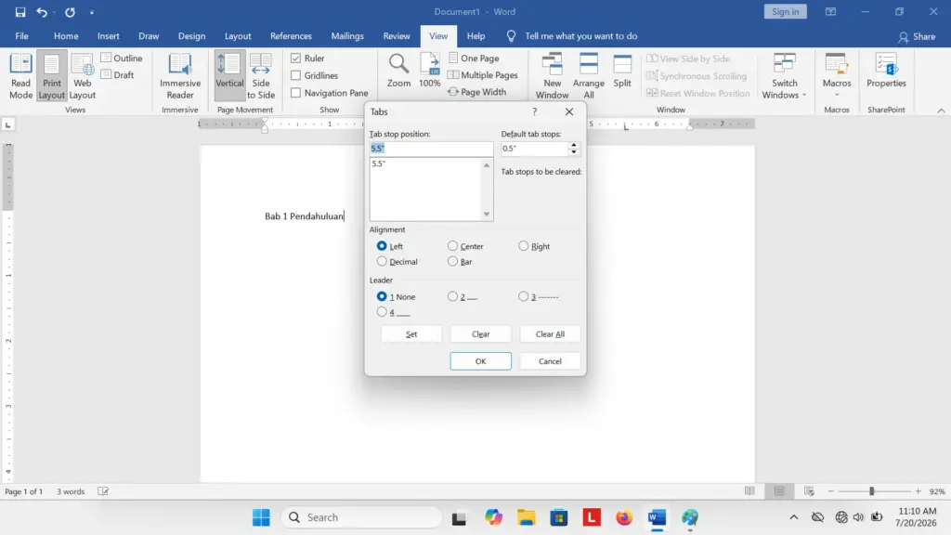Set zoom to 100%
Viewport: 951px width, 535px height.
[x=429, y=71]
